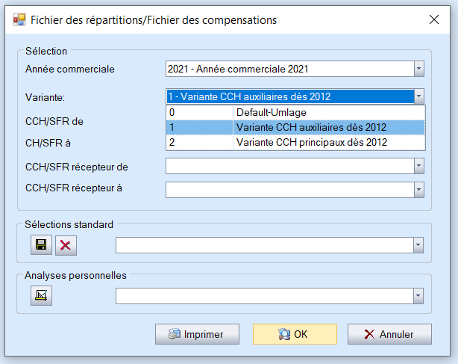Viewport: 458px width, 364px height.
Task: Close the Fichier des répartitions dialog
Action: (x=433, y=20)
